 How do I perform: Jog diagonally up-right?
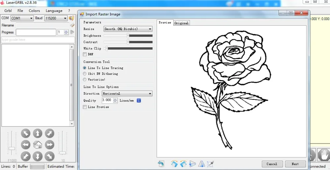pos(50,133)
